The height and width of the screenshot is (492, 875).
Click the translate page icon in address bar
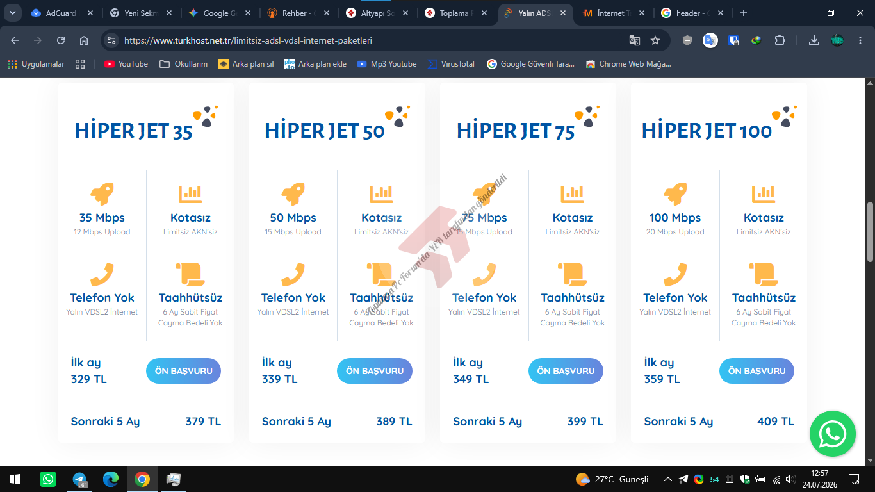click(x=634, y=40)
